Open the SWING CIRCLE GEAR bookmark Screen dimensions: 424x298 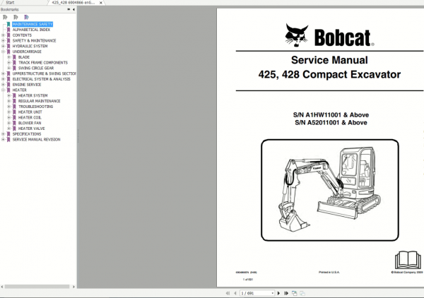[36, 68]
